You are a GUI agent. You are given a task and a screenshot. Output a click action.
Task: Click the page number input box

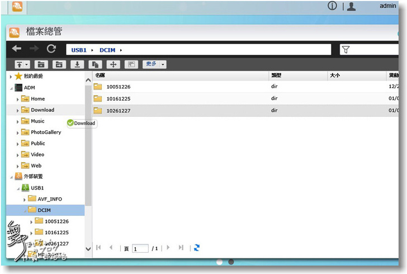click(x=140, y=248)
